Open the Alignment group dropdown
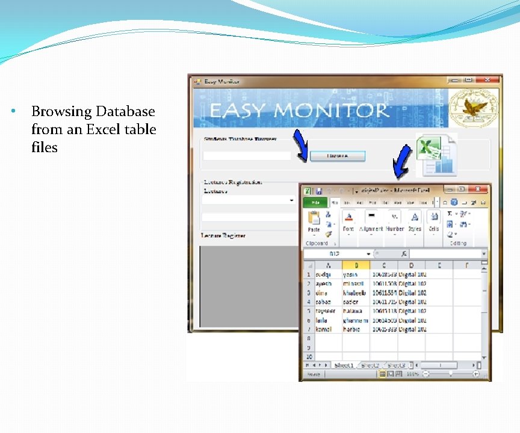This screenshot has height=433, width=520. click(x=371, y=223)
